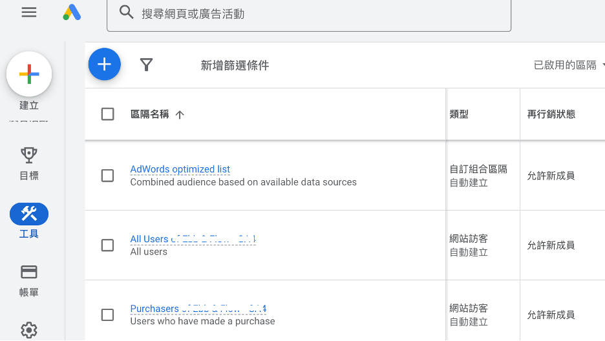Open the AdWords optimized list link
Viewport: 605px width, 341px height.
[x=180, y=169]
